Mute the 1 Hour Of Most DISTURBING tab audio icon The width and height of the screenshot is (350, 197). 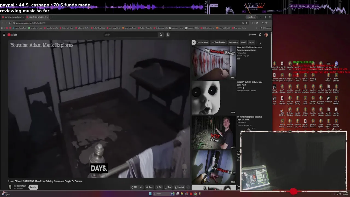pyautogui.click(x=45, y=17)
